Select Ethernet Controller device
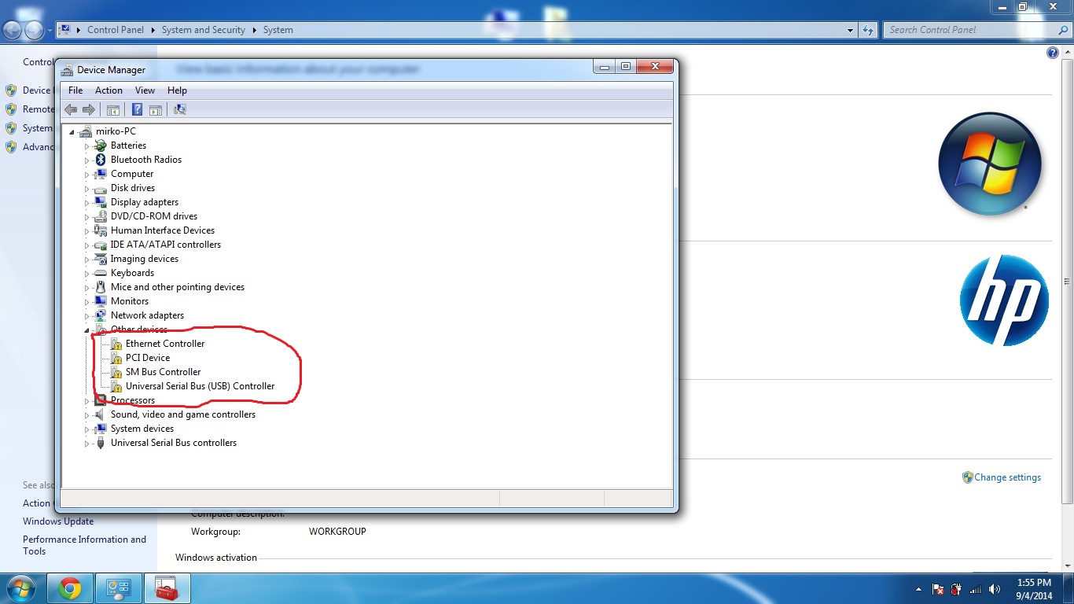Screen dimensions: 1074x604 pyautogui.click(x=165, y=344)
